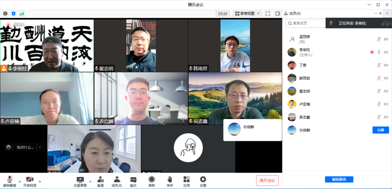Open the 应用 apps icon
This screenshot has height=189, width=392.
pyautogui.click(x=186, y=181)
